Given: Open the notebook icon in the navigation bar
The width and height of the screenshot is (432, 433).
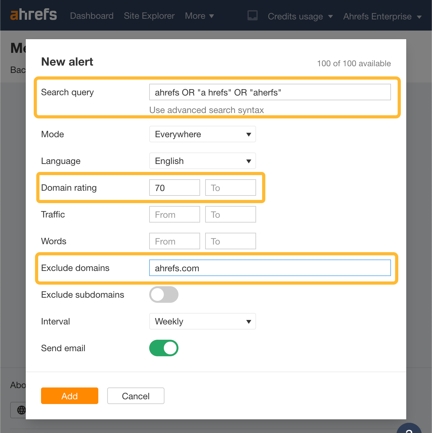Looking at the screenshot, I should point(252,15).
